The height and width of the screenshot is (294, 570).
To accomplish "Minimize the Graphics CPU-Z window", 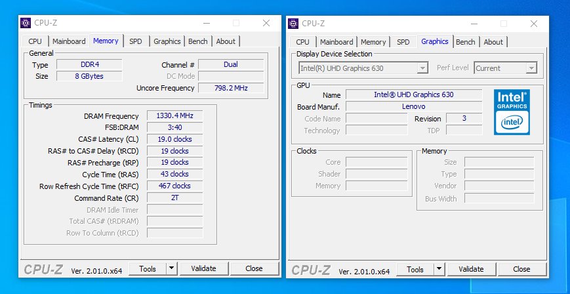I will pyautogui.click(x=474, y=24).
